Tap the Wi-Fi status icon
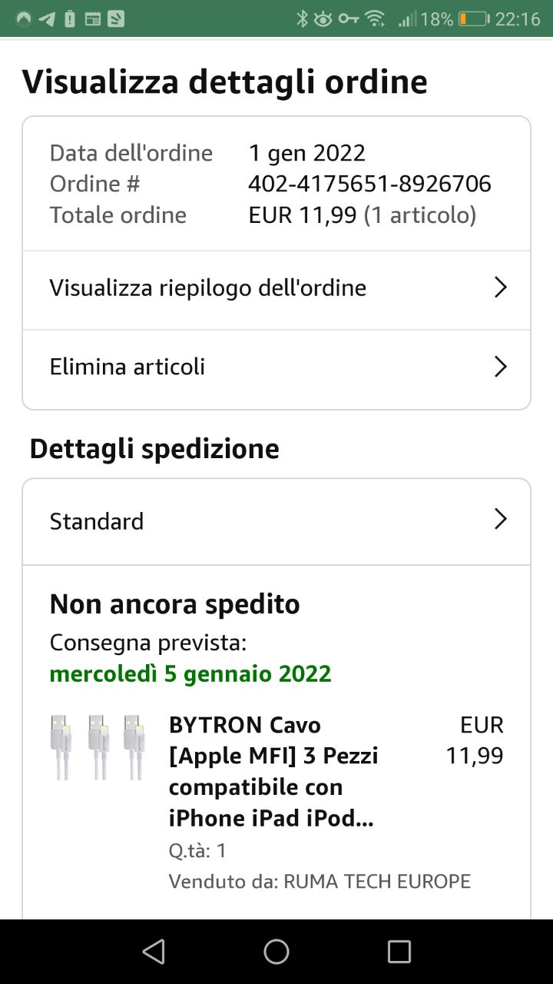553x984 pixels. (x=375, y=19)
